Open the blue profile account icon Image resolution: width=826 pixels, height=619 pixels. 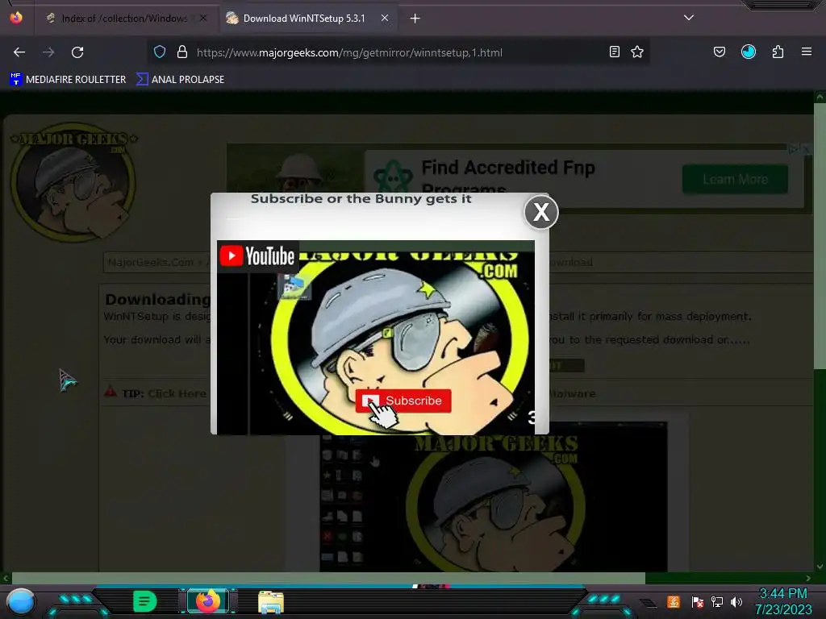pyautogui.click(x=749, y=52)
